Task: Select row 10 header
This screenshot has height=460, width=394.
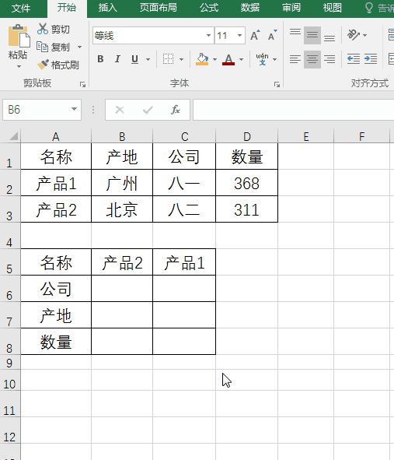Action: pos(10,380)
